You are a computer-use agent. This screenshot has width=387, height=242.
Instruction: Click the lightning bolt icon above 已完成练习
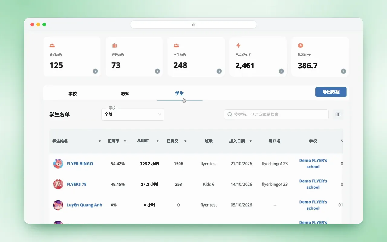point(238,45)
